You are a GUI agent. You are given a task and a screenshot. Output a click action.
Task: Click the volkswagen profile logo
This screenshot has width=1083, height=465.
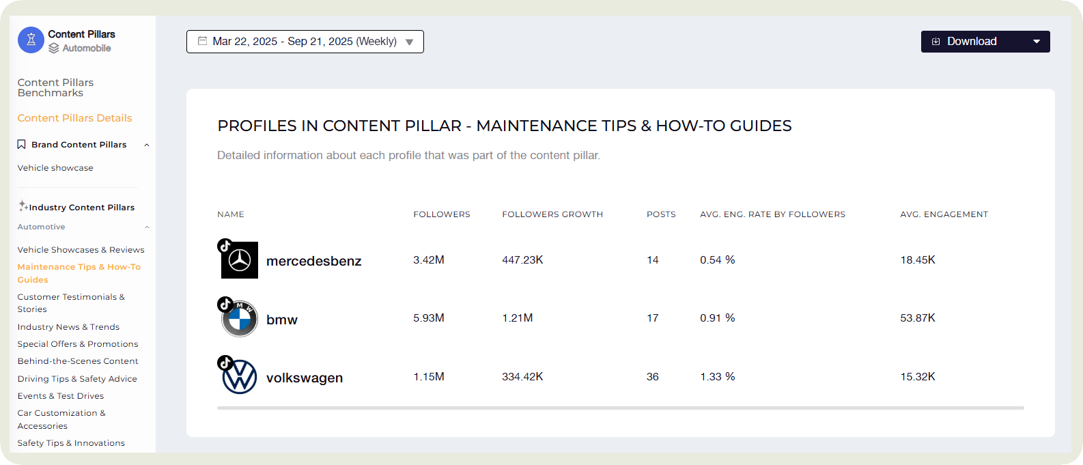pyautogui.click(x=240, y=377)
